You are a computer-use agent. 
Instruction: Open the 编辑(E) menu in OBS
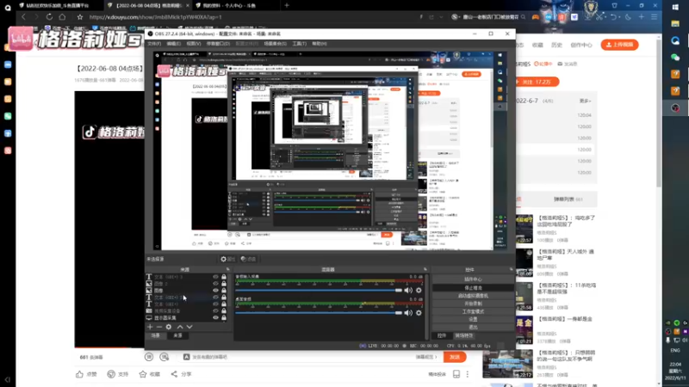coord(174,44)
